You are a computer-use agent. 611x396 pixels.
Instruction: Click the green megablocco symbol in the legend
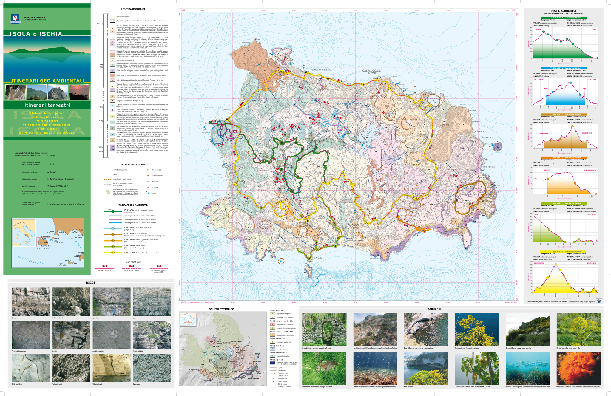pyautogui.click(x=108, y=192)
